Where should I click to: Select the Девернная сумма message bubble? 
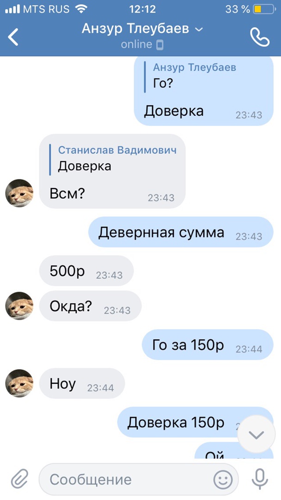(x=181, y=232)
